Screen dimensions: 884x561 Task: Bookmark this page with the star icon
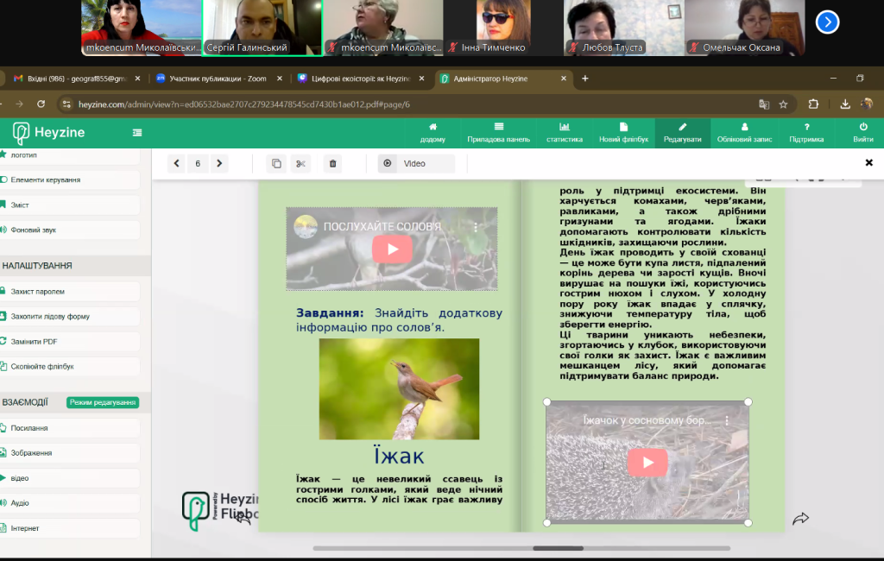(783, 104)
